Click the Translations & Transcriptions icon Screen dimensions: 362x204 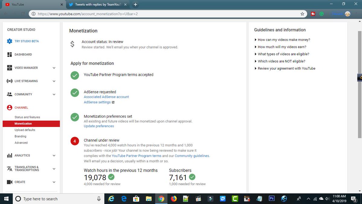coord(9,168)
